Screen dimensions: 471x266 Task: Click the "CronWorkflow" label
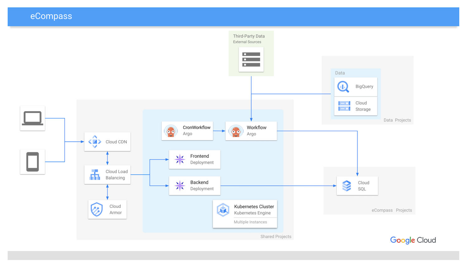[197, 128]
